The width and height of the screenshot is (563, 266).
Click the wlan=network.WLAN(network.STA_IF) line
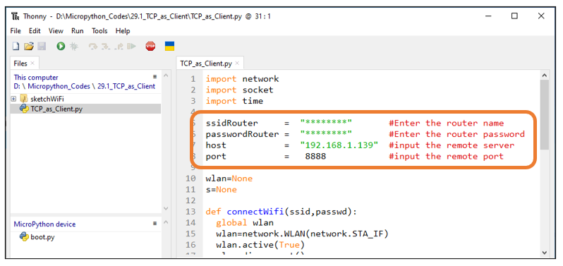point(302,234)
